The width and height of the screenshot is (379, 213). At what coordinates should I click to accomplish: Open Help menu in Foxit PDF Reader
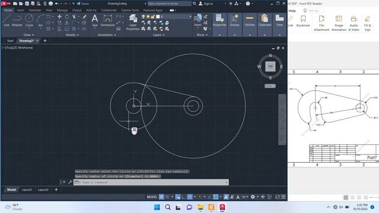click(292, 11)
